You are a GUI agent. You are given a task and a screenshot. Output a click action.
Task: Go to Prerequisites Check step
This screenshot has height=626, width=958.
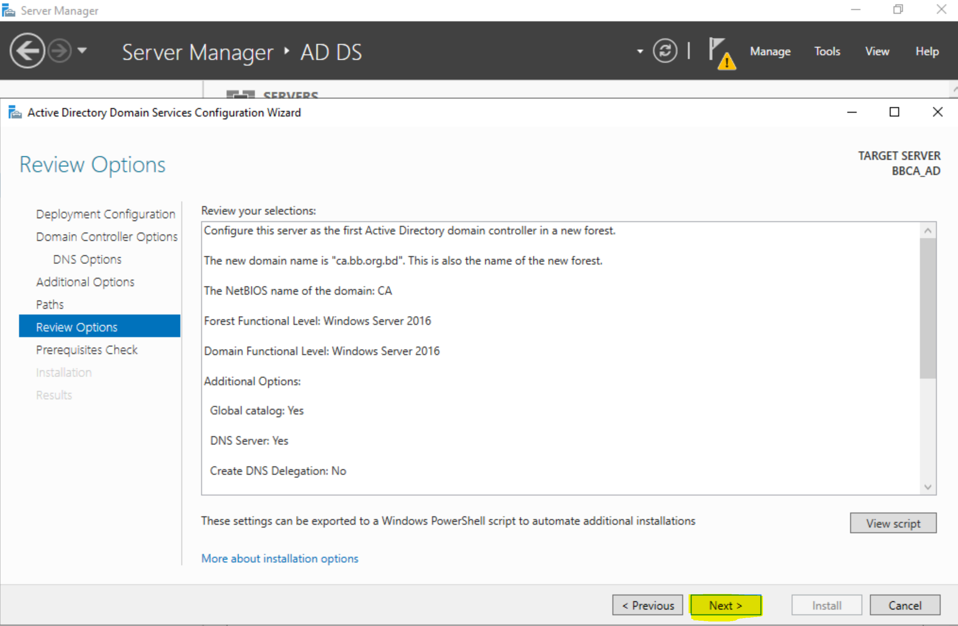click(86, 350)
